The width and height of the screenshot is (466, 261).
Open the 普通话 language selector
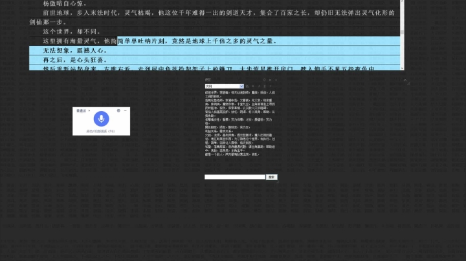(83, 110)
